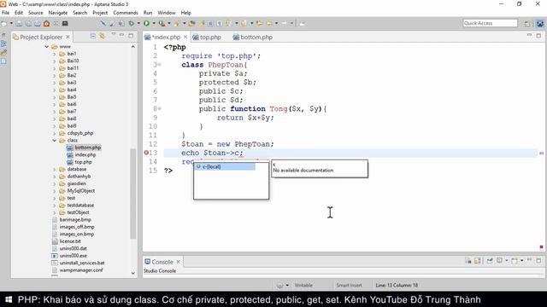The width and height of the screenshot is (547, 307).
Task: Click Collapse All in Project Explorer
Action: click(93, 36)
